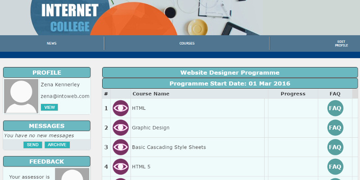Click the Feedback panel header
The image size is (360, 180).
pos(47,162)
